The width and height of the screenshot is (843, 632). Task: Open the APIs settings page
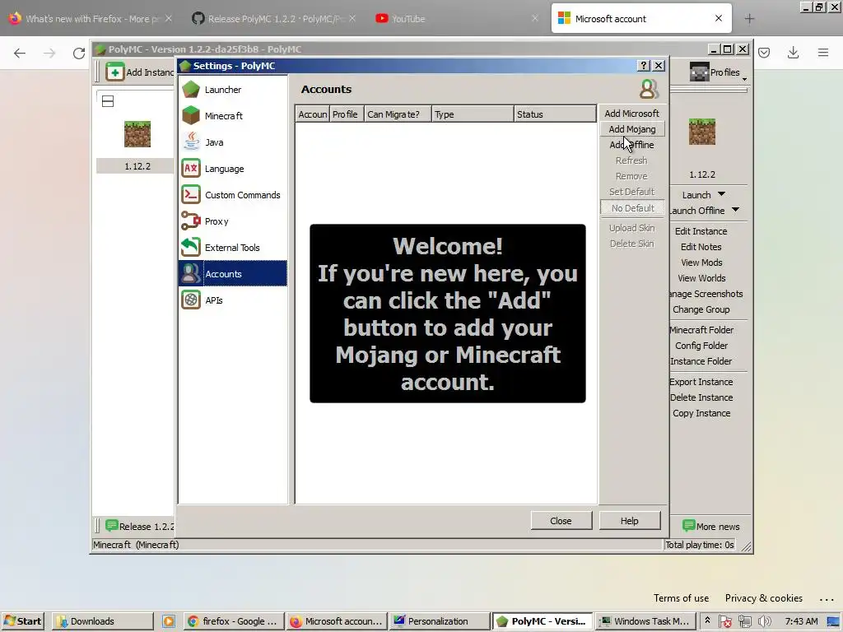tap(233, 300)
